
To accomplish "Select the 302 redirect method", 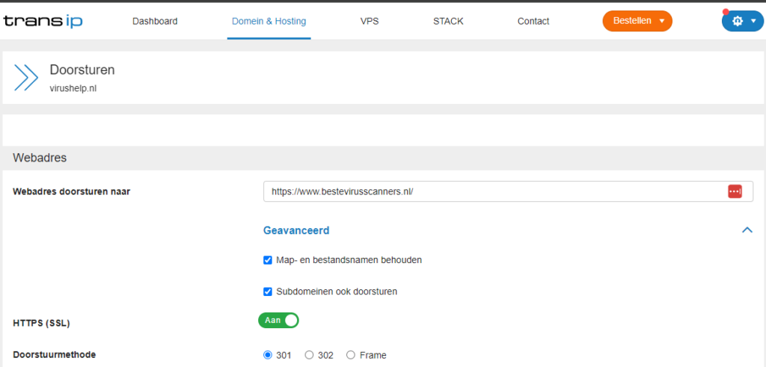I will [310, 355].
